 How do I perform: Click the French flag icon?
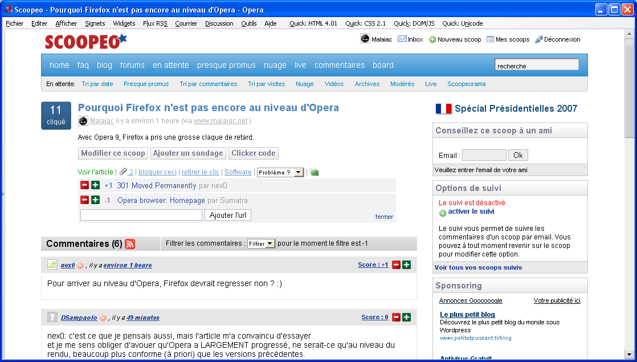click(x=443, y=108)
